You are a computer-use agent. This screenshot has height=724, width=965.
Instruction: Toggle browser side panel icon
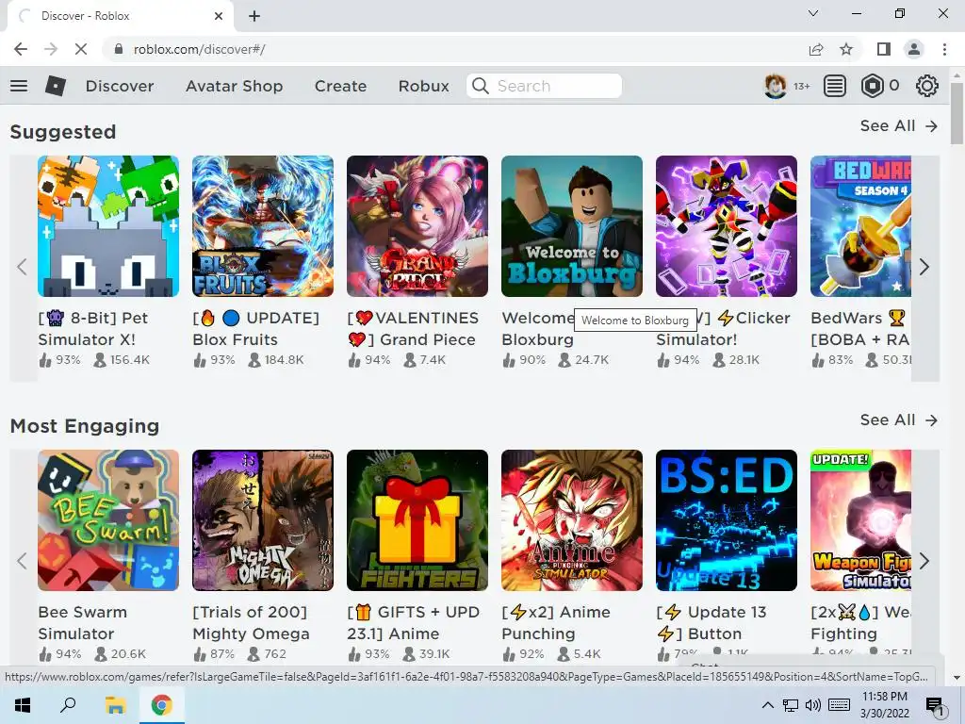tap(884, 49)
